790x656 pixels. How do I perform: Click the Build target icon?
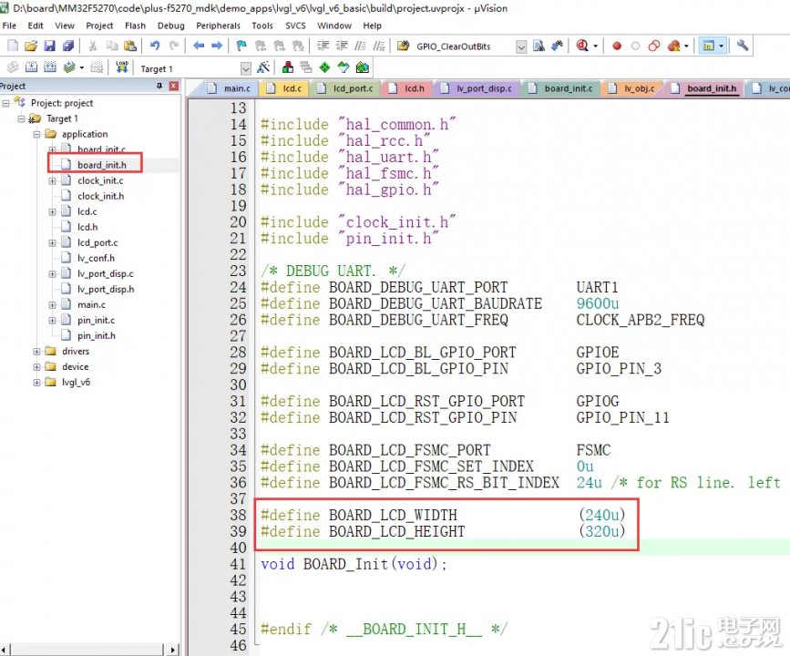[31, 67]
